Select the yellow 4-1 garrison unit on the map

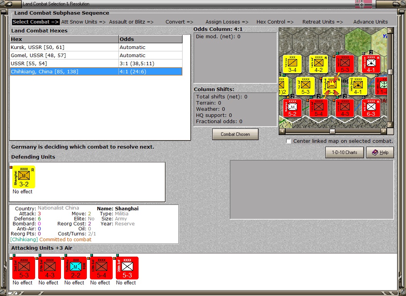coord(358,86)
